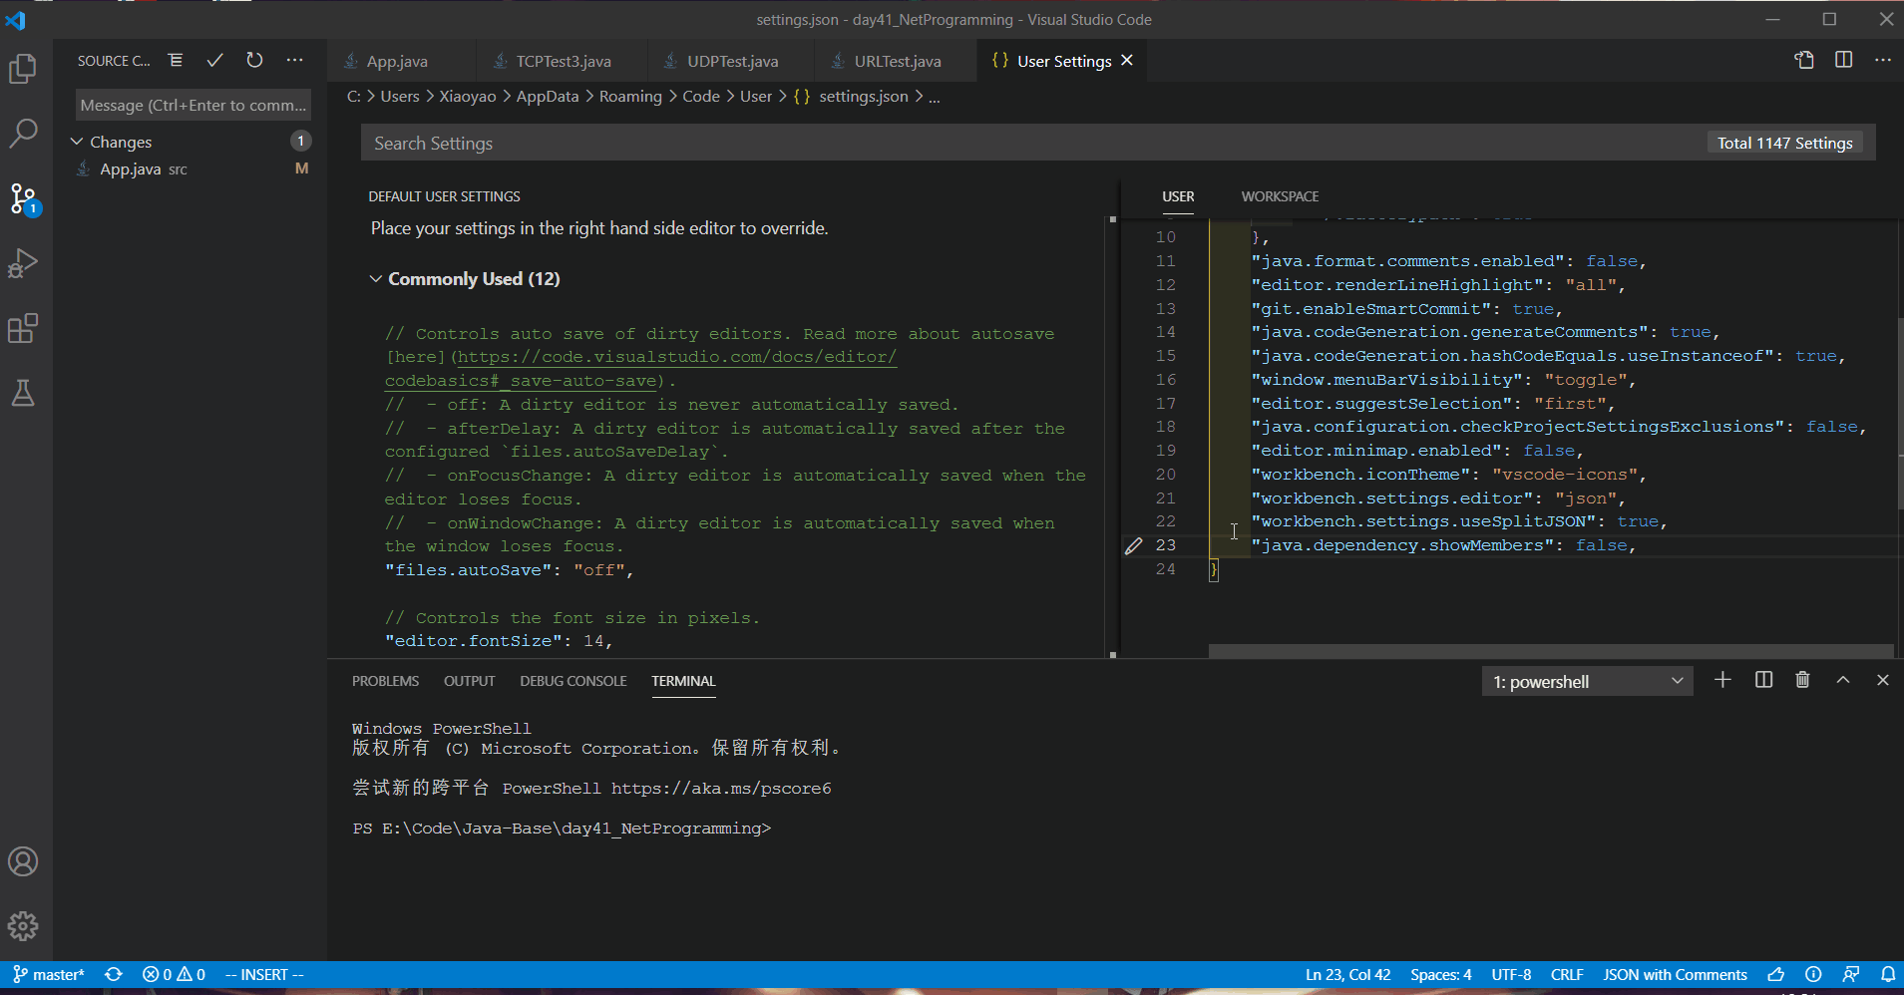The height and width of the screenshot is (995, 1904).
Task: Click the "workbench.iconTheme" line 20
Action: tap(1449, 475)
